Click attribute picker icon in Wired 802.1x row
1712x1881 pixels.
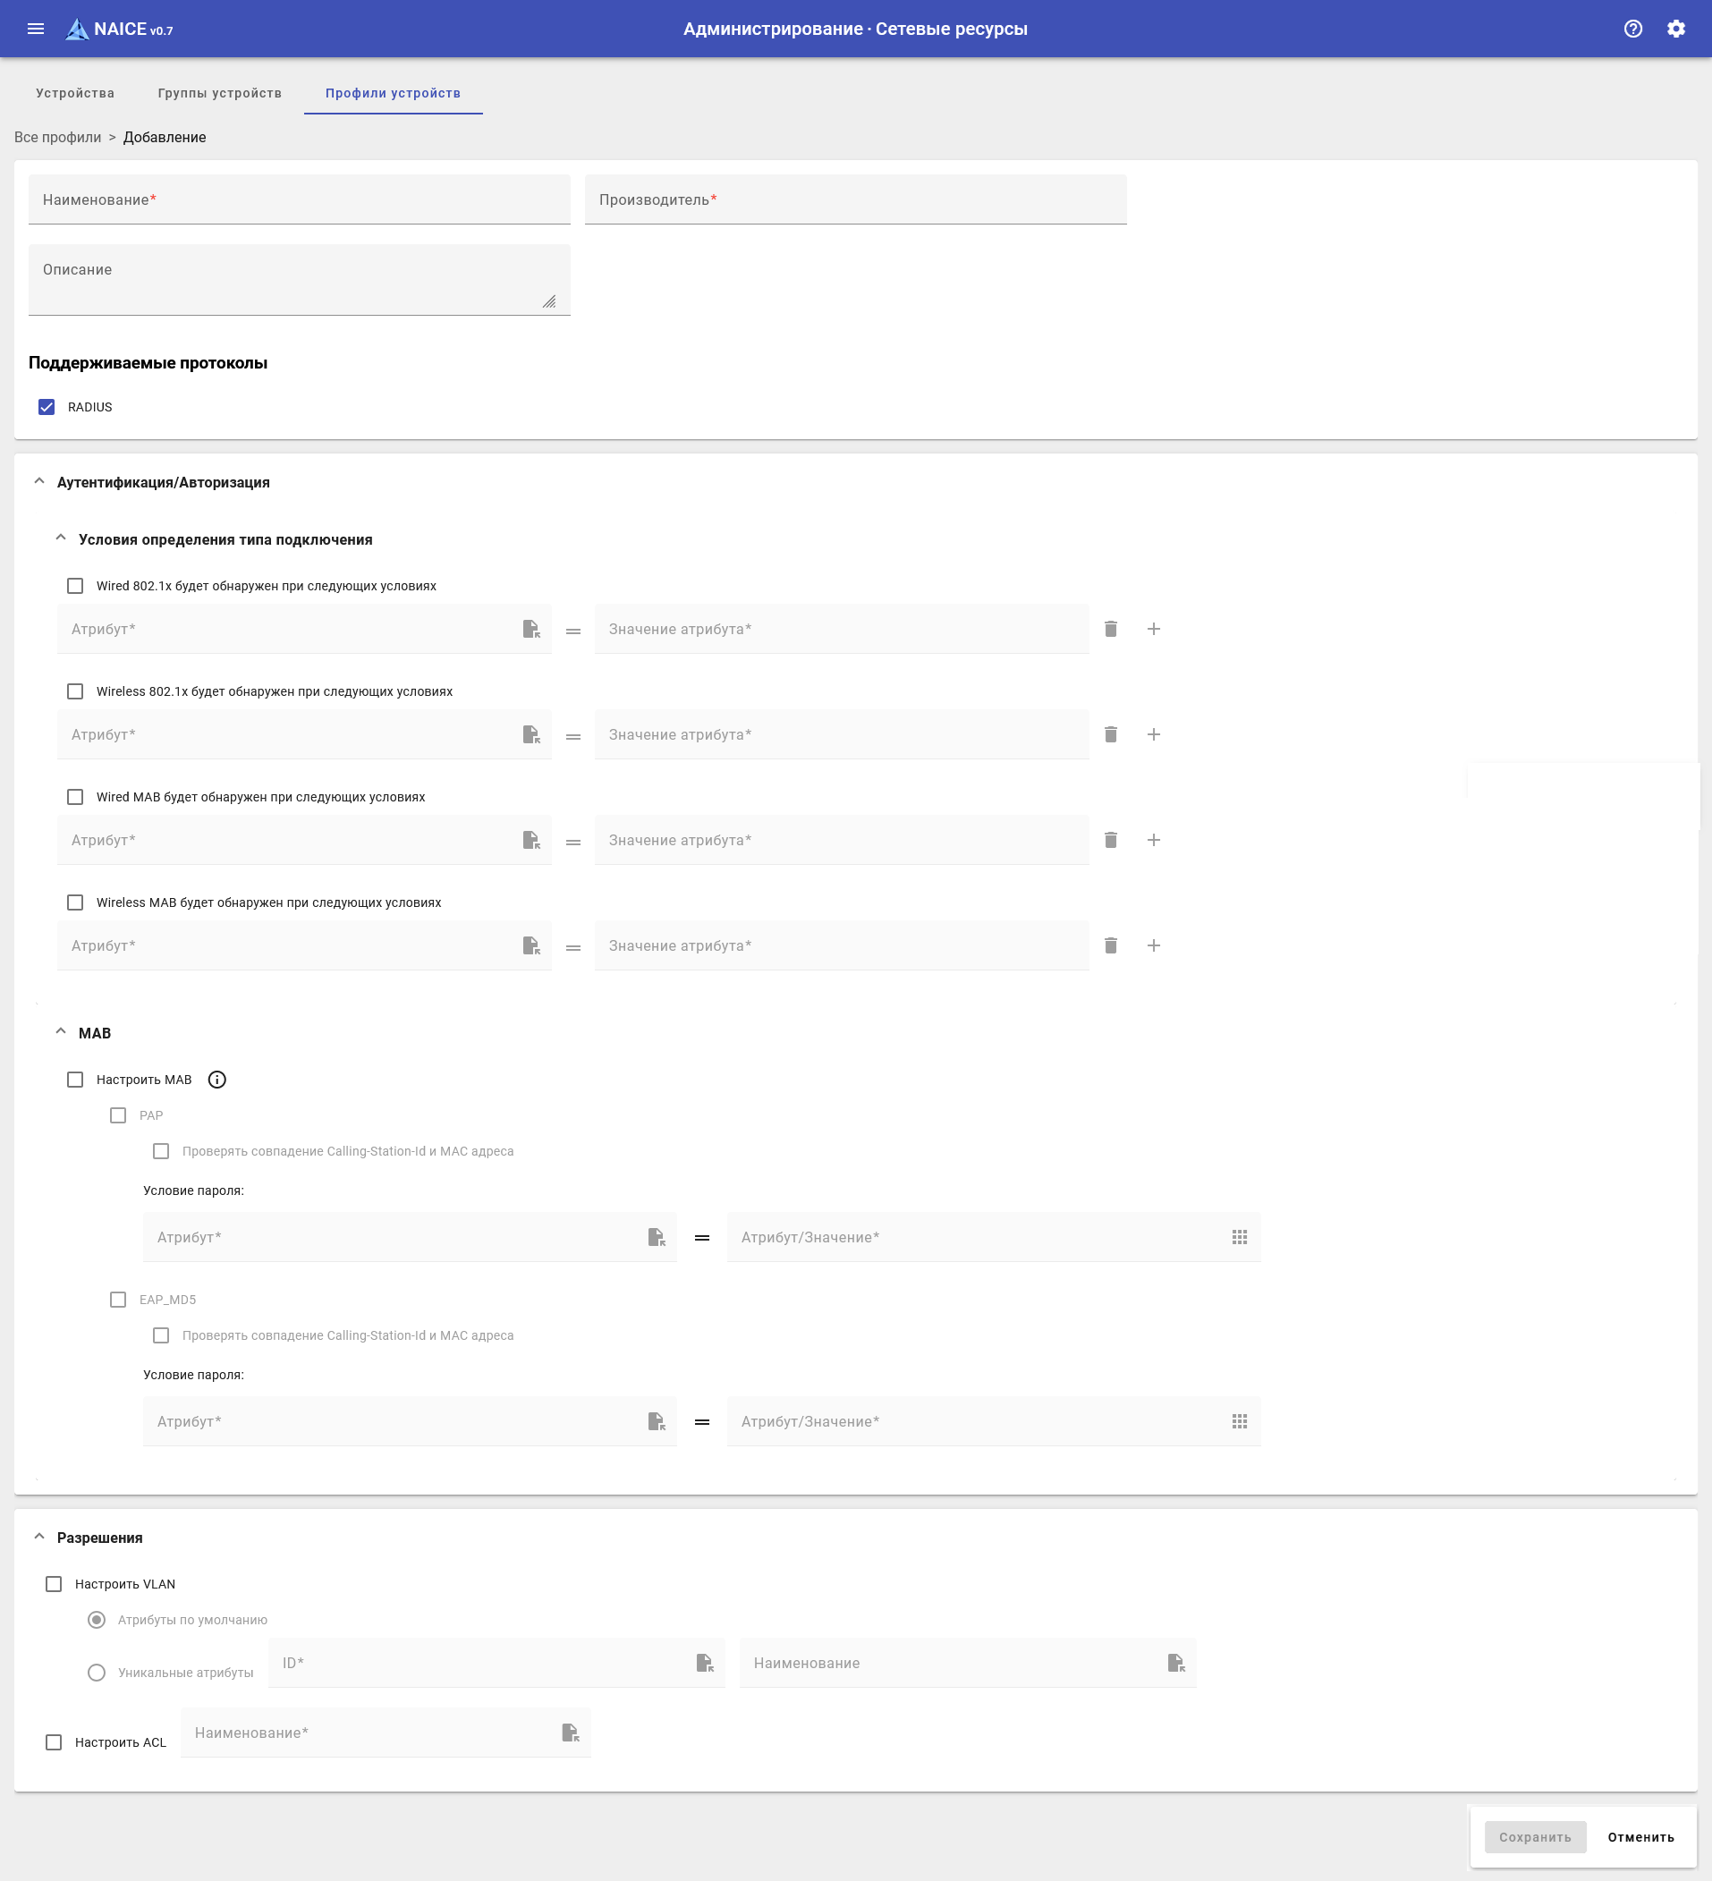[x=530, y=629]
